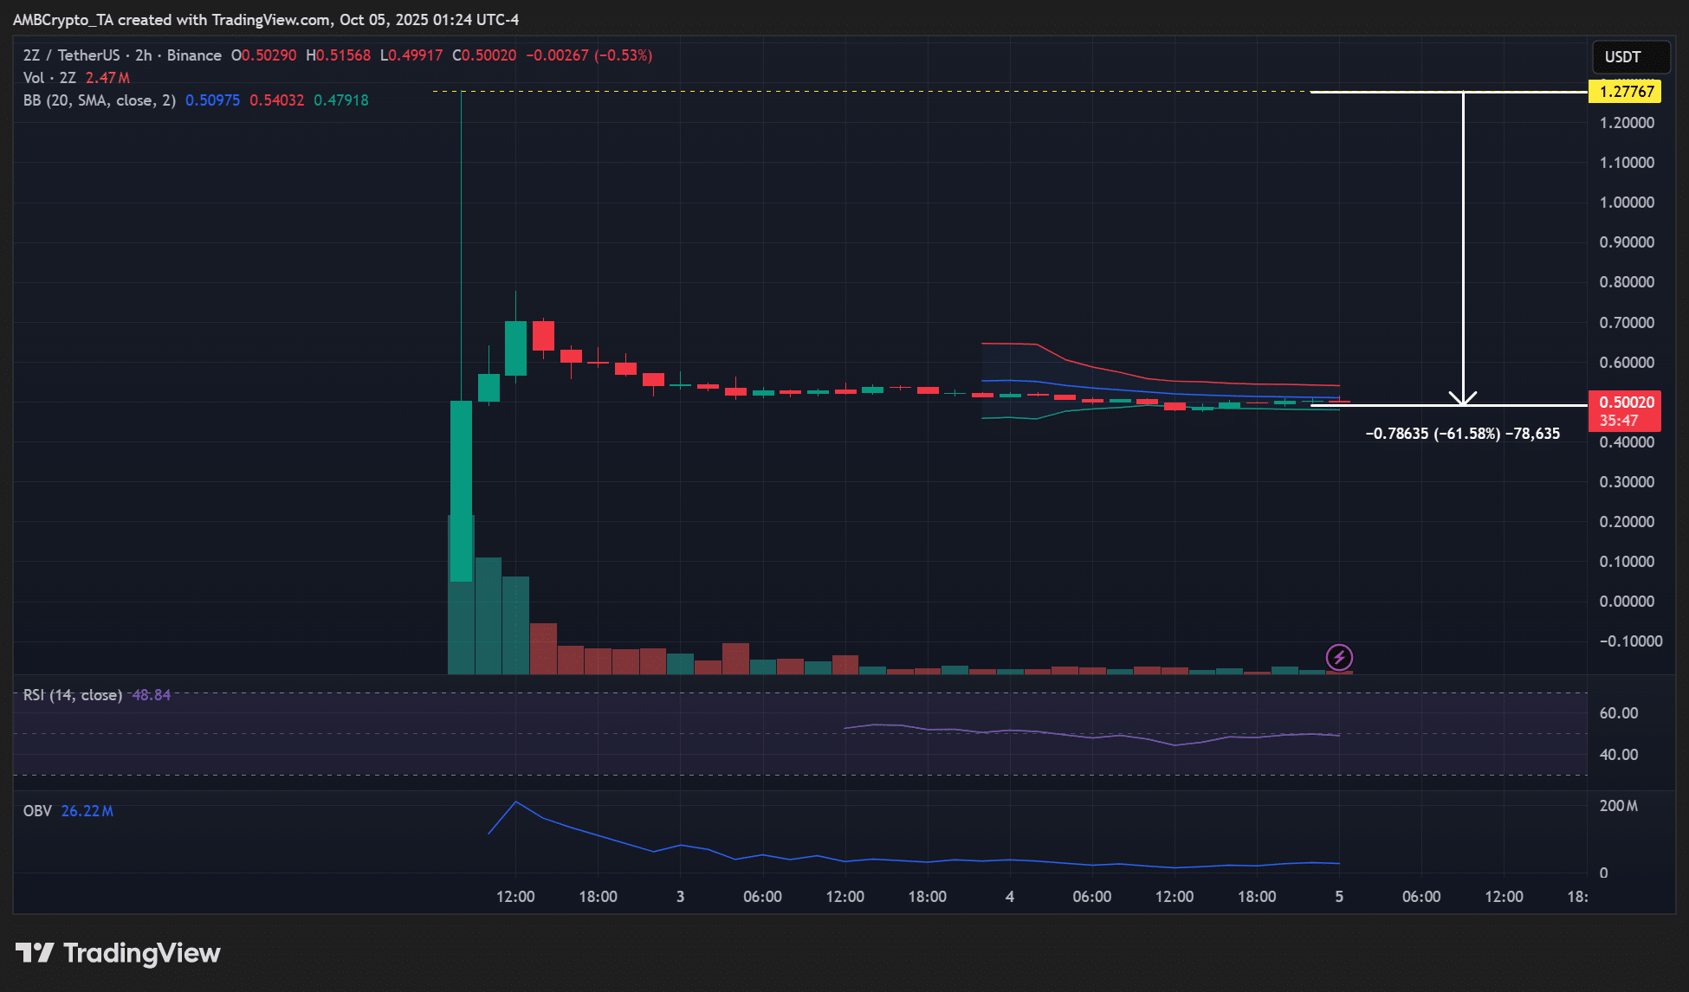Click the OBV indicator label

click(x=37, y=811)
